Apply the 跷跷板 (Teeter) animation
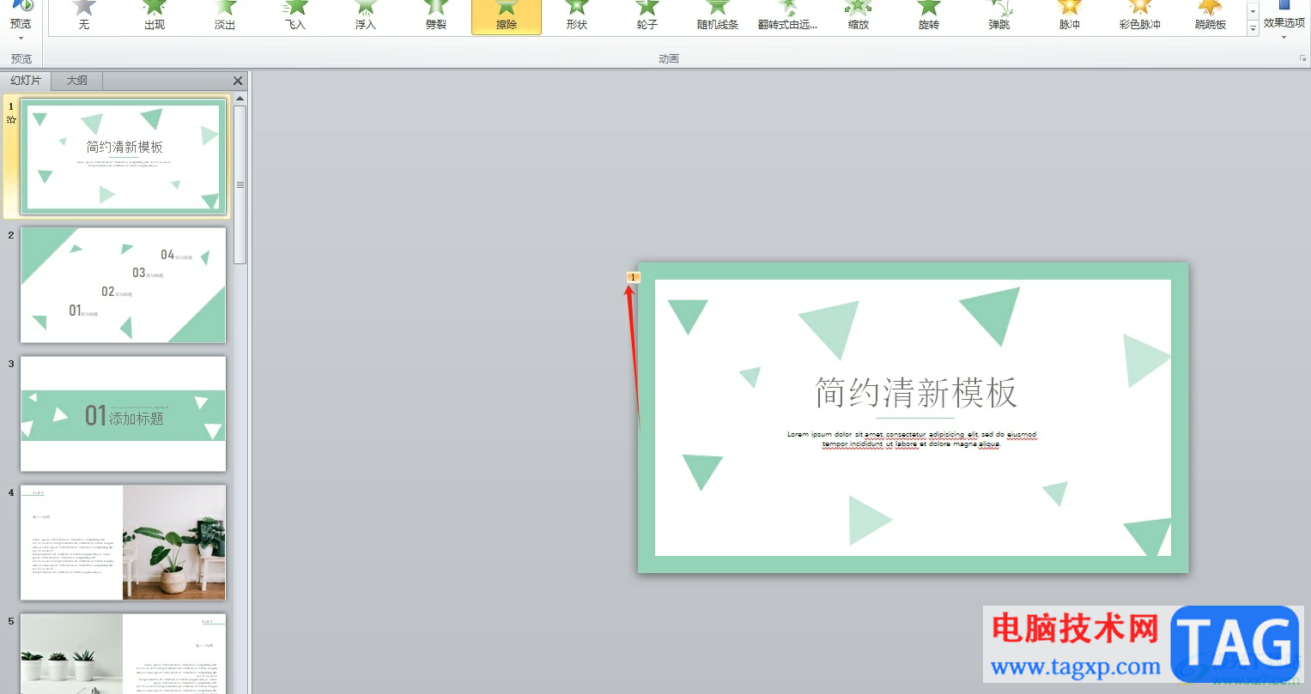 1211,16
